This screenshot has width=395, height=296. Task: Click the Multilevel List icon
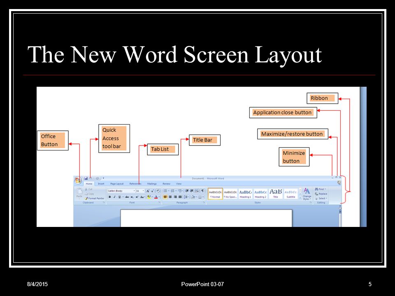click(180, 191)
